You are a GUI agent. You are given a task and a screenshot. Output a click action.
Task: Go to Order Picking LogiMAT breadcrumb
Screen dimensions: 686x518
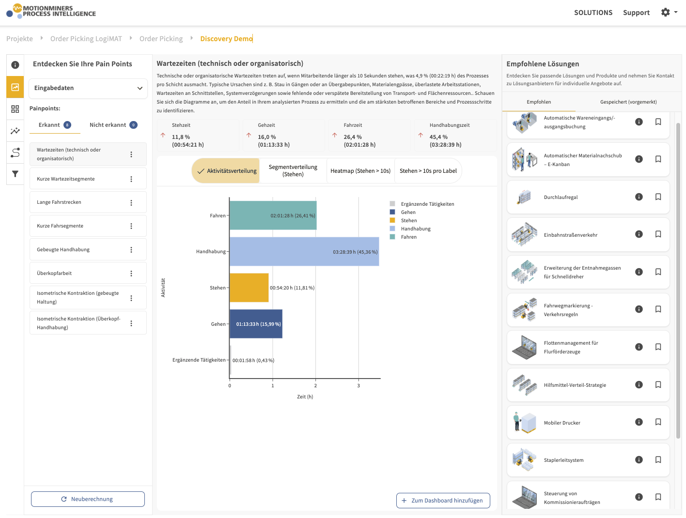tap(86, 39)
